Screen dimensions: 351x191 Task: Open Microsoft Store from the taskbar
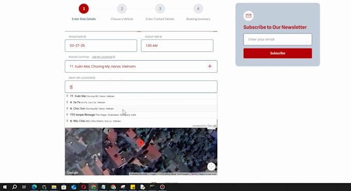(x=64, y=187)
